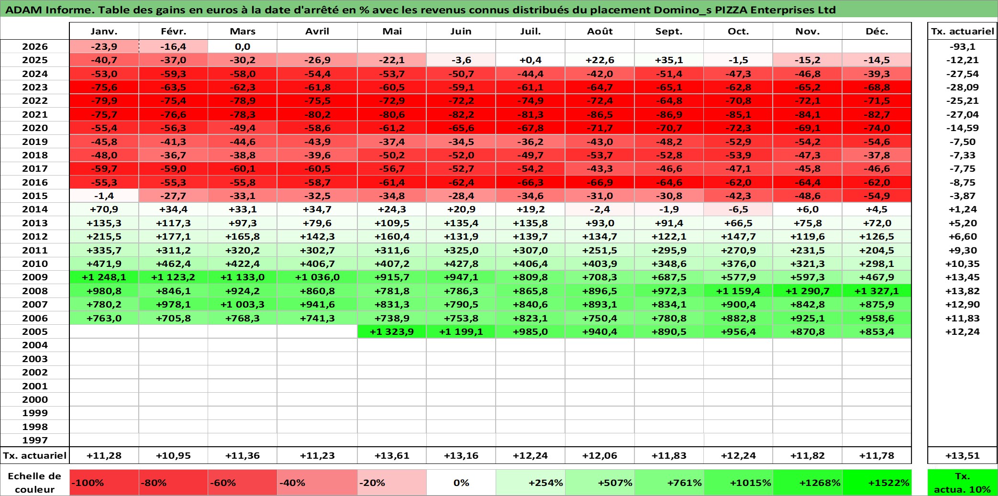Select the cell showing +1 248,1
The width and height of the screenshot is (998, 496).
pyautogui.click(x=104, y=277)
